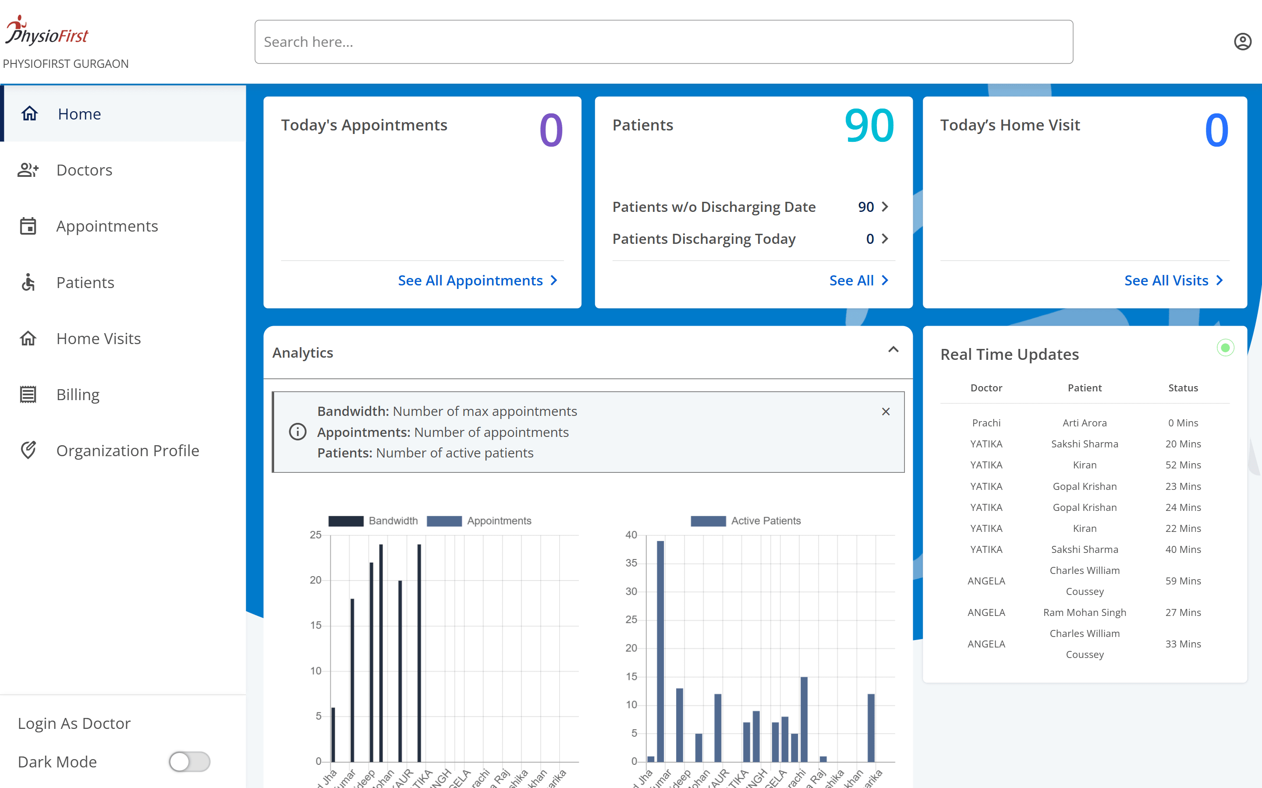Click the Organization Profile icon
This screenshot has height=788, width=1262.
click(28, 450)
